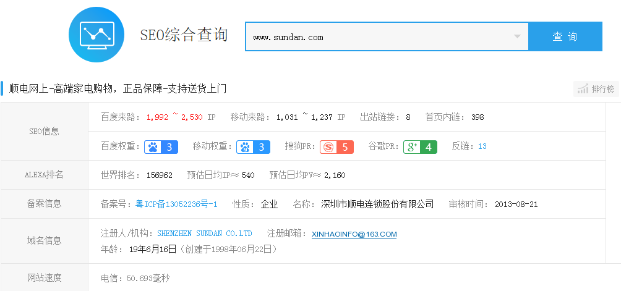Click the bar chart icon beside 排行榜
Screen dimensions: 621x291
pos(583,89)
